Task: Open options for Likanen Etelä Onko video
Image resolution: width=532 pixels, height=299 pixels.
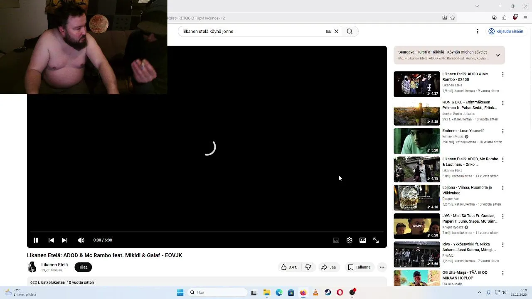Action: 503,159
